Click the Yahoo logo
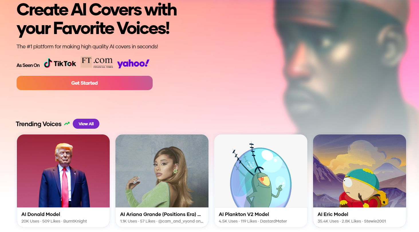This screenshot has width=419, height=232. 133,63
